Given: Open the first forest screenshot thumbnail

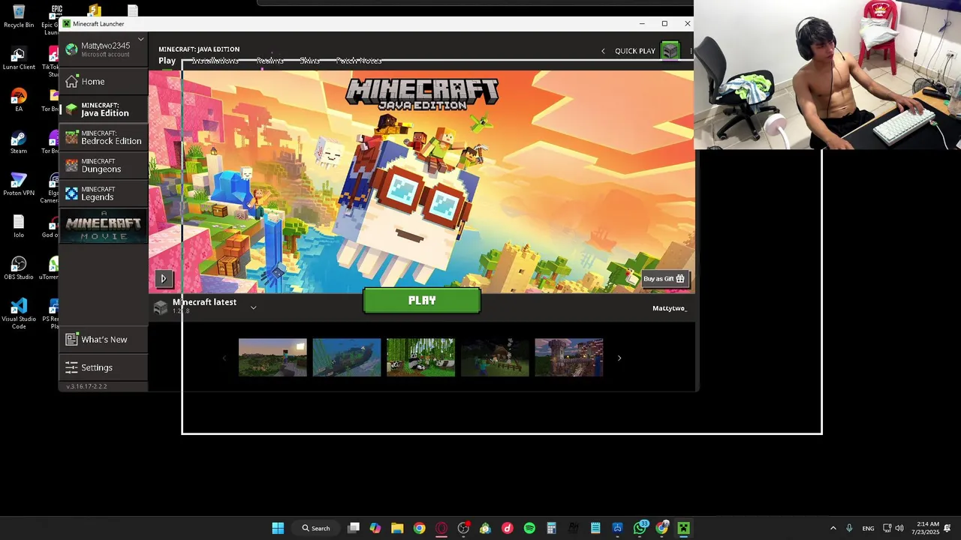Looking at the screenshot, I should coord(273,357).
